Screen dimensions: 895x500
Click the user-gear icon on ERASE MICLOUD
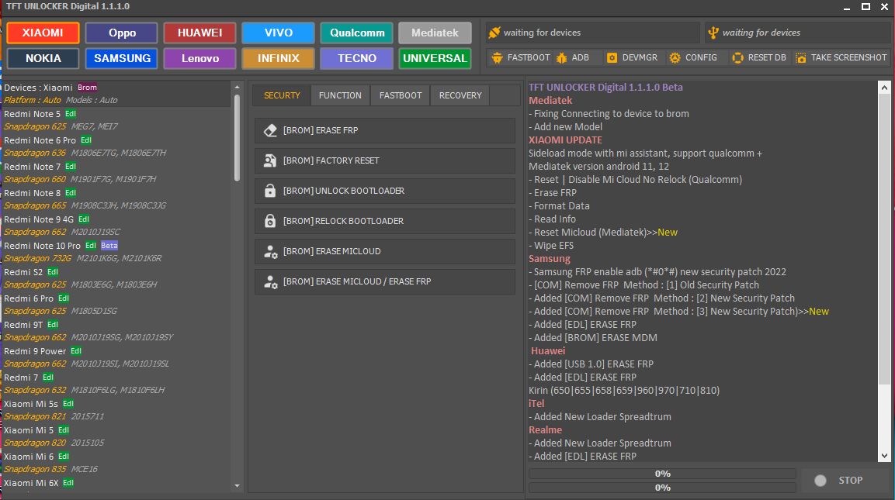pyautogui.click(x=271, y=251)
